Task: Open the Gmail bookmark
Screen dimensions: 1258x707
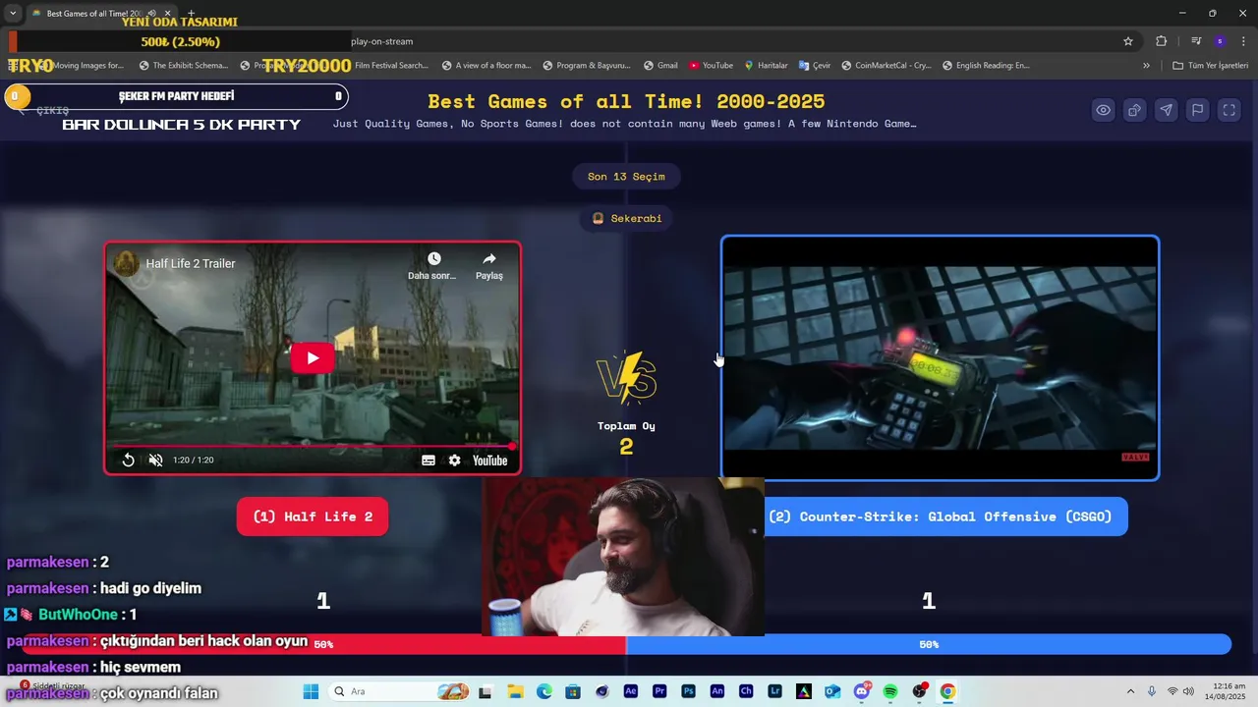Action: point(660,66)
